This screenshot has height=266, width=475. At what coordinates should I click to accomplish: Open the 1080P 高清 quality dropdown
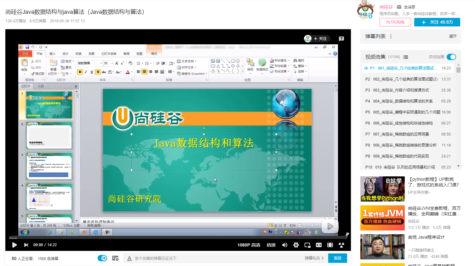[x=249, y=245]
